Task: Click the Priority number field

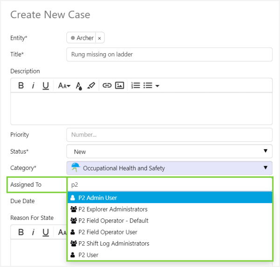Action: click(169, 135)
